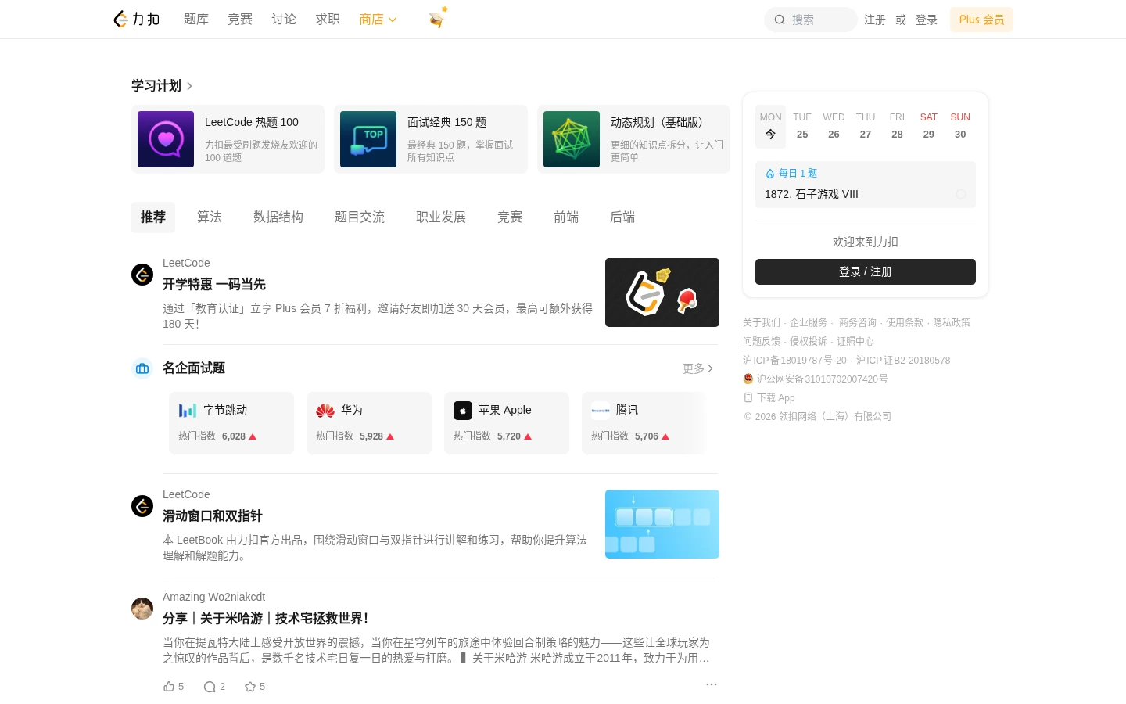Open the 登录 link in header
This screenshot has width=1126, height=704.
927,20
